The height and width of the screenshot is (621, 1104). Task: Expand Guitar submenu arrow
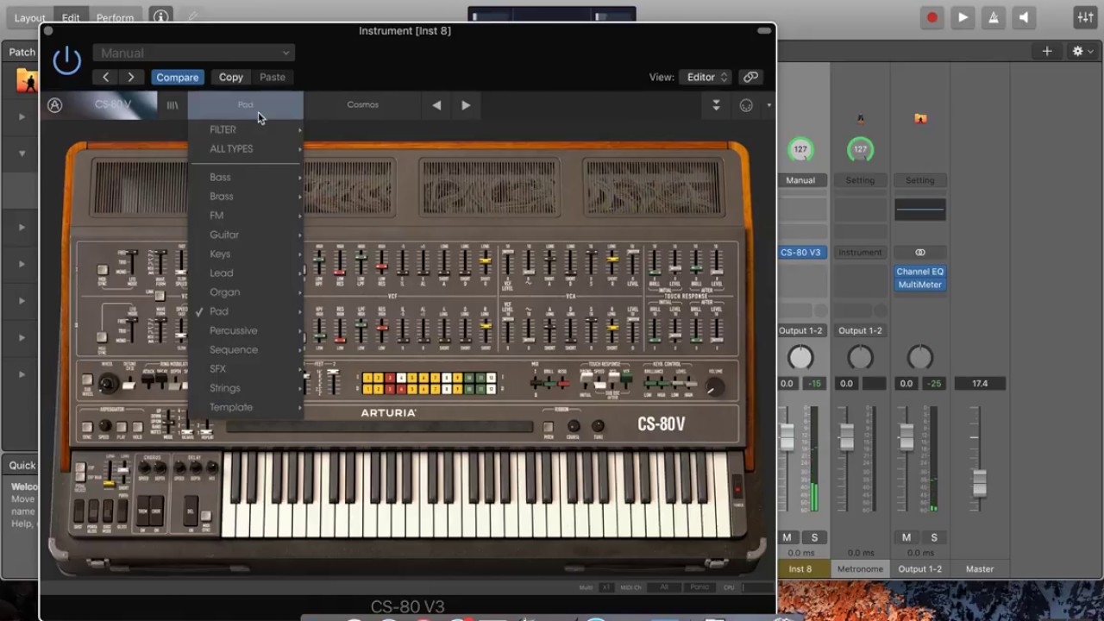(x=300, y=235)
